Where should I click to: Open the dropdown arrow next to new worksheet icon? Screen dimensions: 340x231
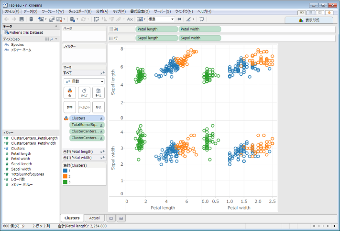tap(45, 19)
